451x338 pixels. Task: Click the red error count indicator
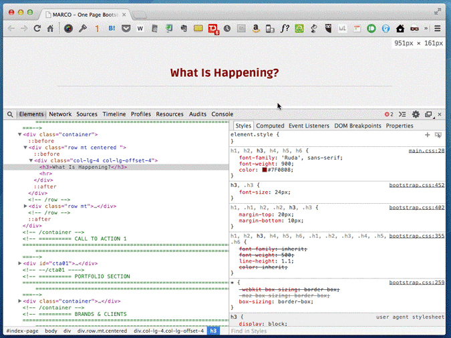coord(389,114)
